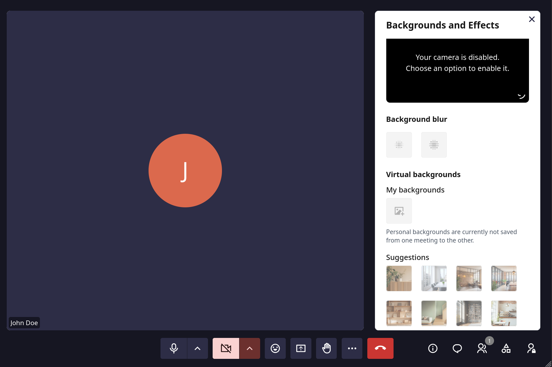Screen dimensions: 552x367
Task: Expand camera options chevron
Action: point(250,348)
